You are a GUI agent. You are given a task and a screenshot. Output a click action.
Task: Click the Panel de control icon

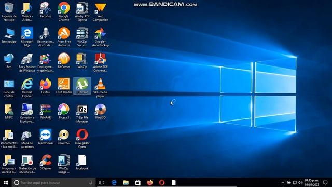[x=9, y=88]
